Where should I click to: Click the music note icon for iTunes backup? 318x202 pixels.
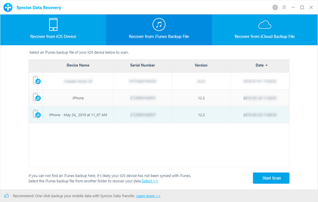159,24
